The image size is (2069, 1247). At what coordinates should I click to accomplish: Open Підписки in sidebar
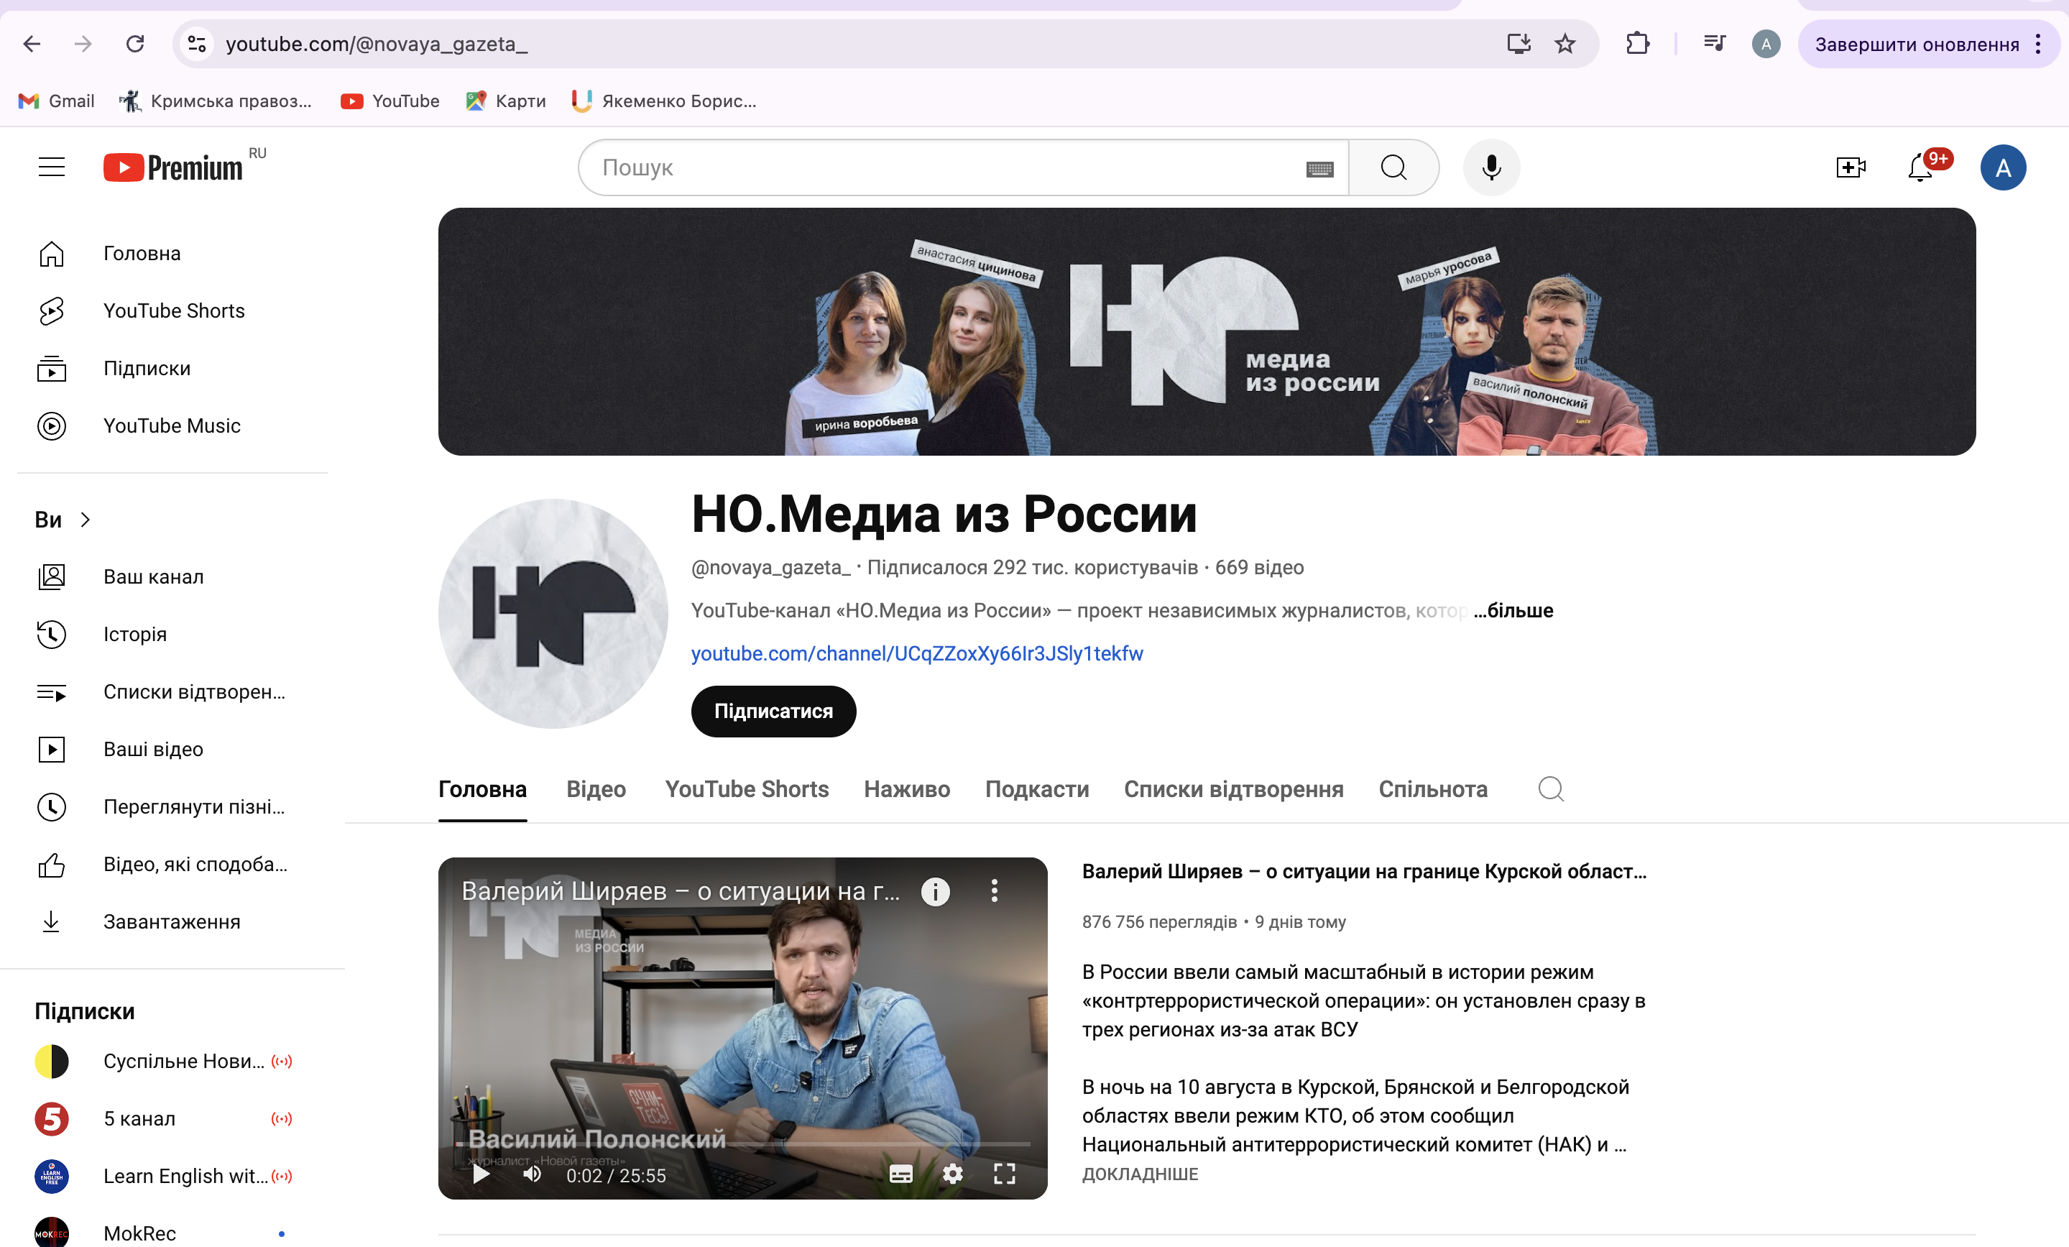pos(172,368)
